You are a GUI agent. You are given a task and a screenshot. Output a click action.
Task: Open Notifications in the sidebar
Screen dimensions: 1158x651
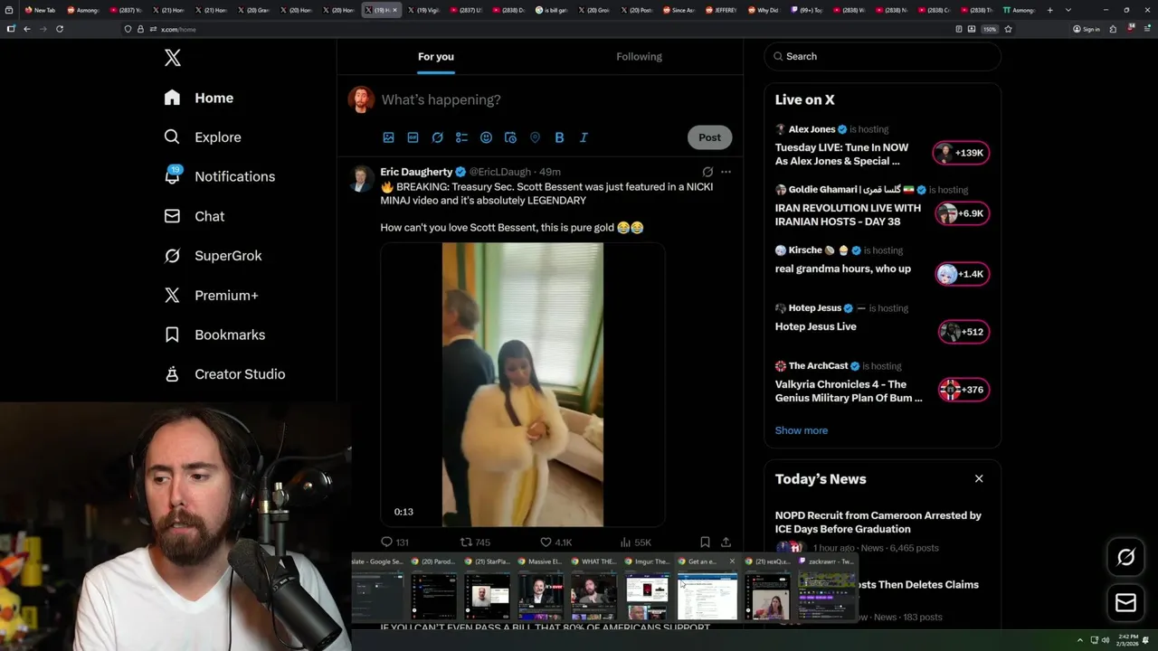pyautogui.click(x=220, y=176)
